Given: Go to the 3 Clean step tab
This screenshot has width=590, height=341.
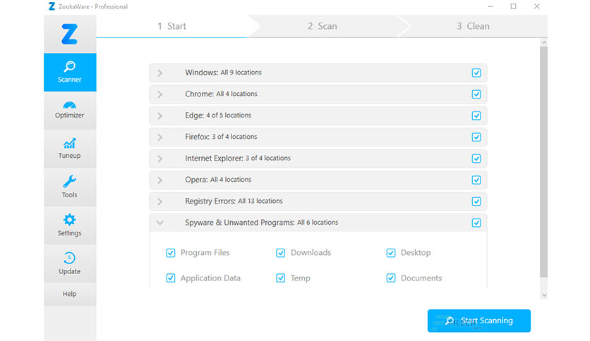Looking at the screenshot, I should (x=473, y=26).
